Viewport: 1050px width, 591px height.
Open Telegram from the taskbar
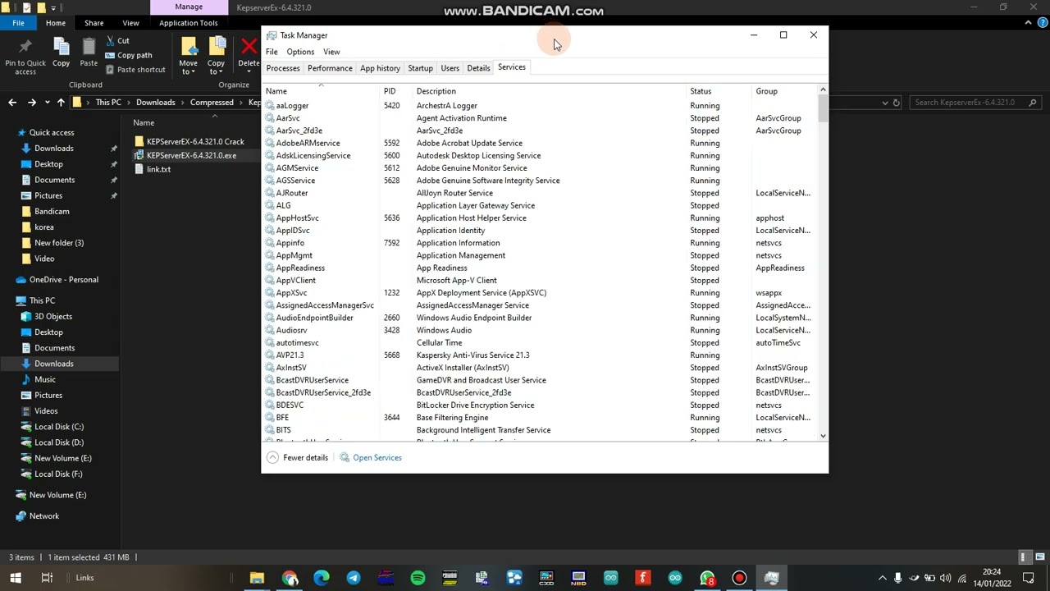(x=354, y=578)
